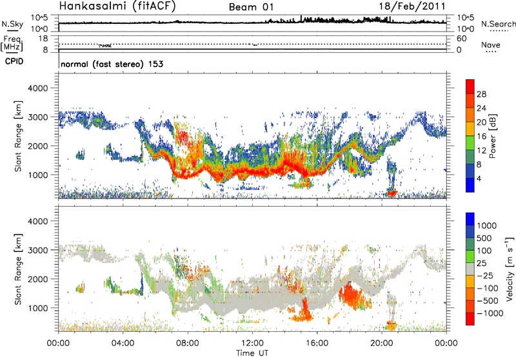Click the 60 tick on Nave axis
516x357 pixels.
pos(461,39)
